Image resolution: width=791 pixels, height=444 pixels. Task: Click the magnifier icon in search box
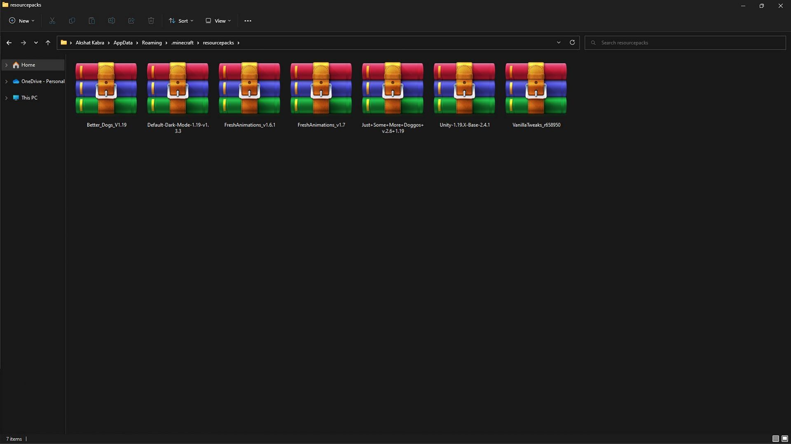tap(593, 43)
